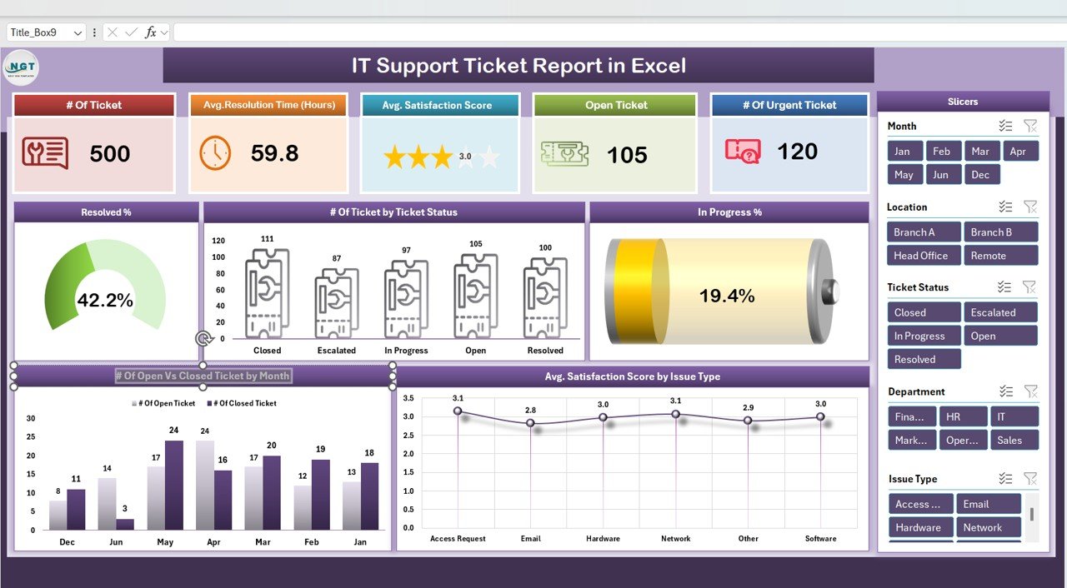The width and height of the screenshot is (1067, 588).
Task: Toggle multi-select on the Location slicer
Action: [1005, 207]
